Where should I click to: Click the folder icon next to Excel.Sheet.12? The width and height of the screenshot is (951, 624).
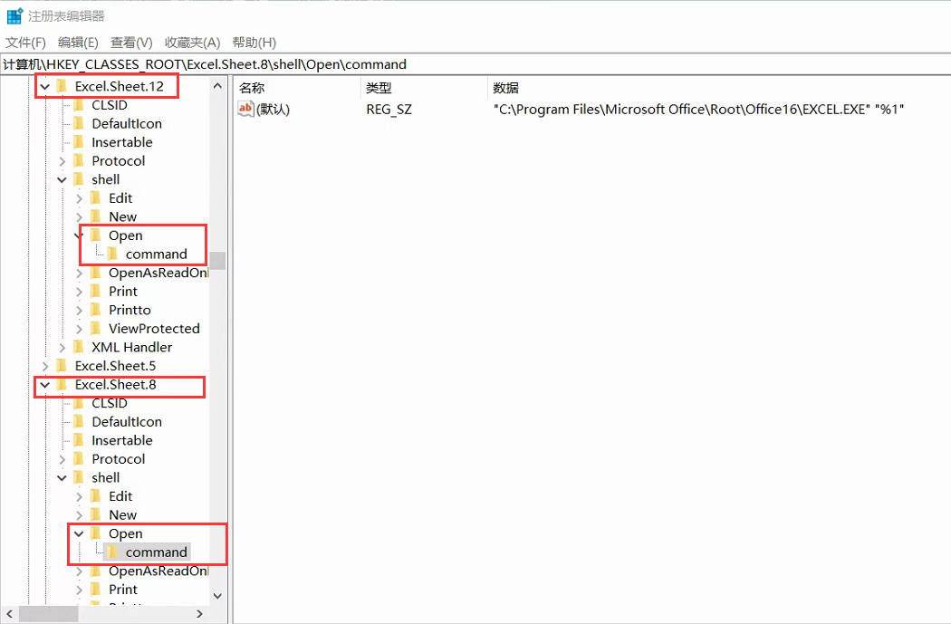click(x=62, y=86)
